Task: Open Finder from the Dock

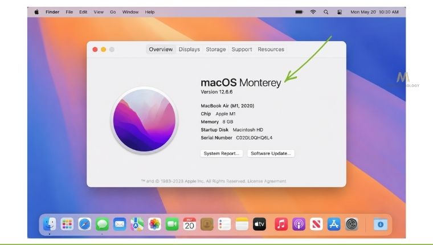Action: click(50, 224)
